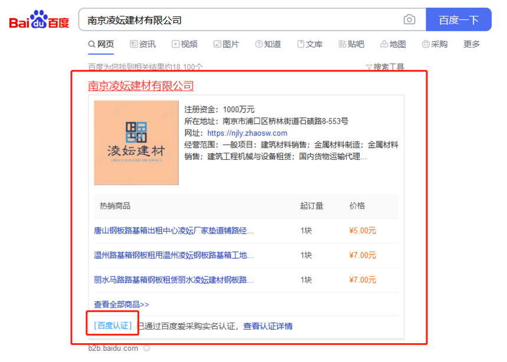
Task: Open result title 南京凌妘建材有限公司
Action: (x=141, y=85)
